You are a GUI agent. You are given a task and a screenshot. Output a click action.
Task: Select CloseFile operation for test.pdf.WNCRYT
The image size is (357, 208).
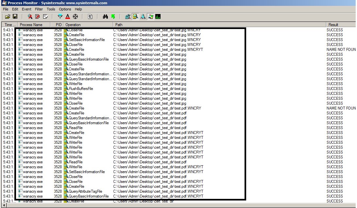pyautogui.click(x=76, y=182)
